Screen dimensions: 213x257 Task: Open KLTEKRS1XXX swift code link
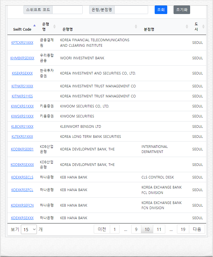click(x=22, y=137)
